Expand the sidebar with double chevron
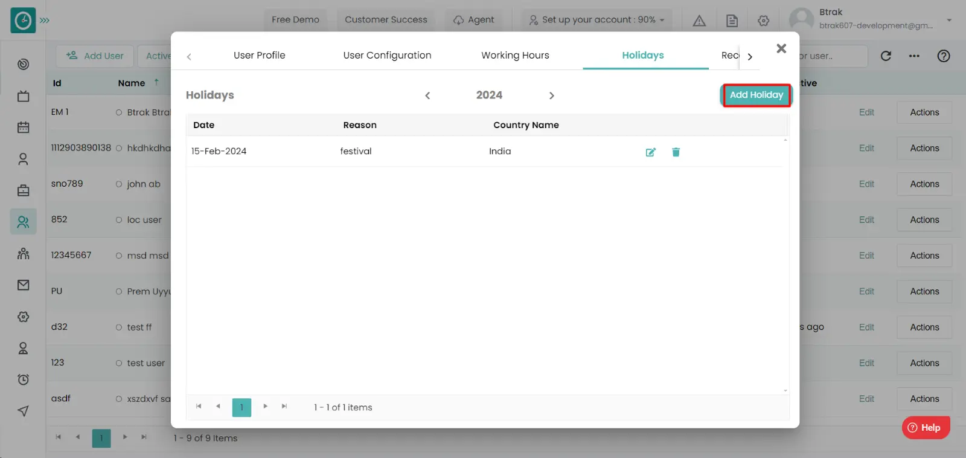 tap(45, 21)
